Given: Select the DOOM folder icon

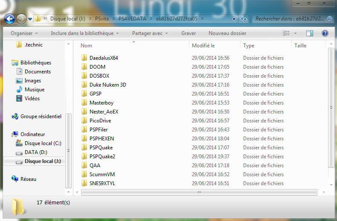Looking at the screenshot, I should (x=84, y=67).
